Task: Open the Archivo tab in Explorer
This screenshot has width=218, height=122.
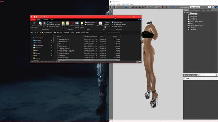Action: (33, 20)
